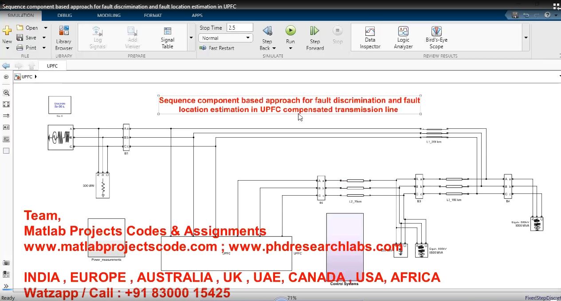561x301 pixels.
Task: Expand the Prepare gallery dropdown
Action: pos(191,38)
